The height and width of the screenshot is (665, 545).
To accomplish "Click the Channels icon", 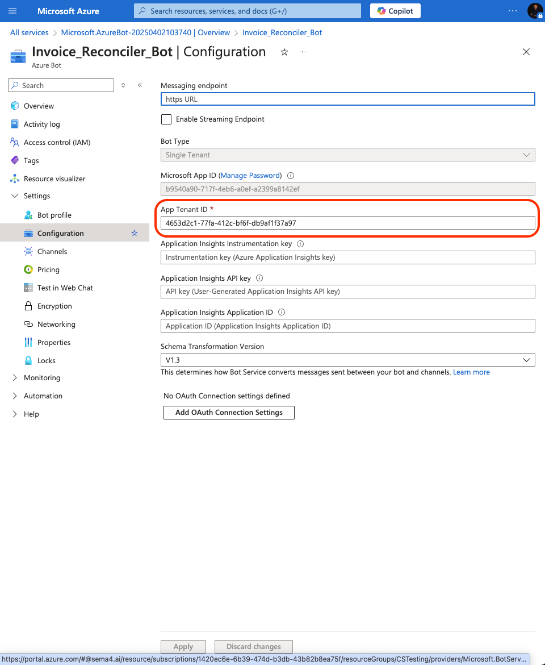I will click(x=28, y=251).
